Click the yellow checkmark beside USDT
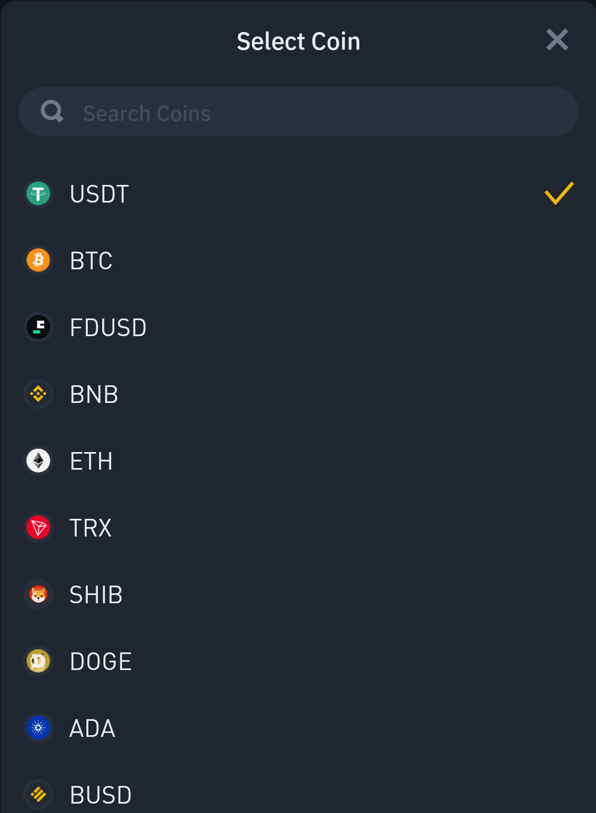This screenshot has height=813, width=596. click(559, 193)
